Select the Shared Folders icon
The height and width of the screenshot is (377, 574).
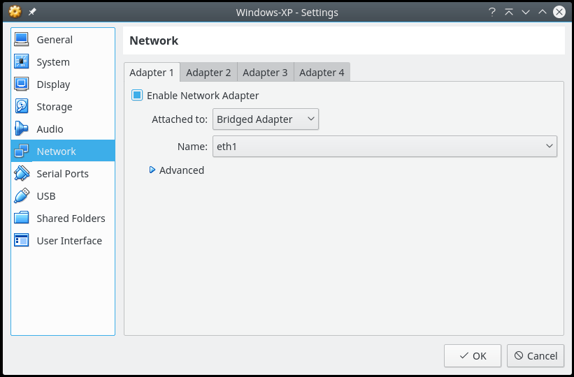point(22,219)
